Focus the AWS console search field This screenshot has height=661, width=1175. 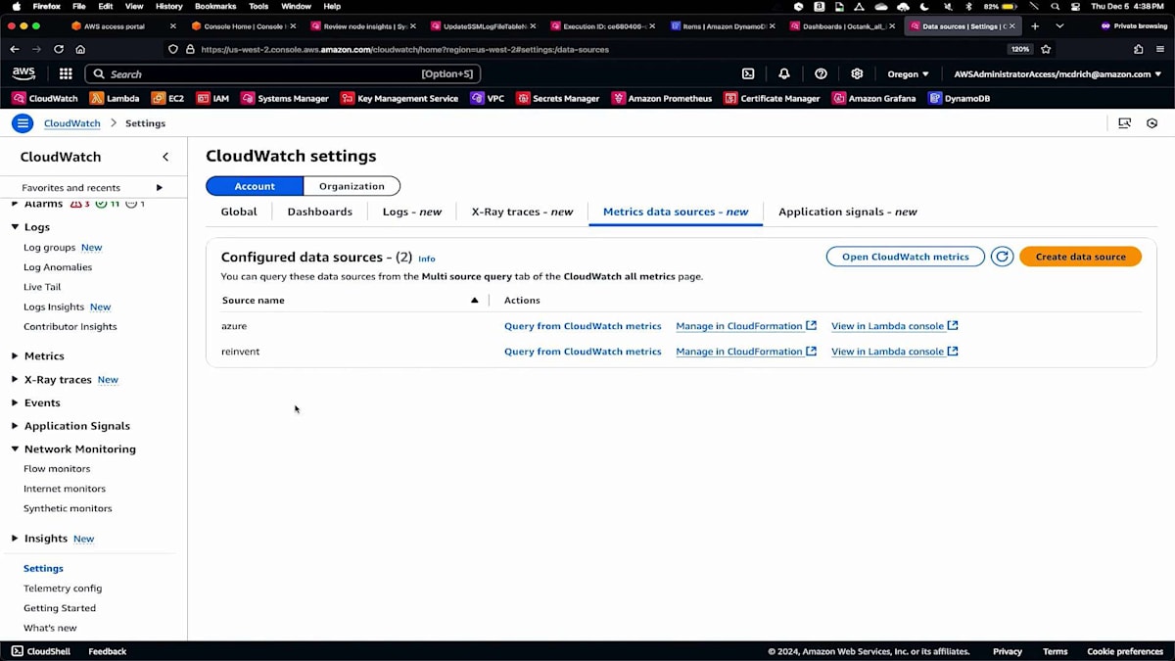[283, 73]
